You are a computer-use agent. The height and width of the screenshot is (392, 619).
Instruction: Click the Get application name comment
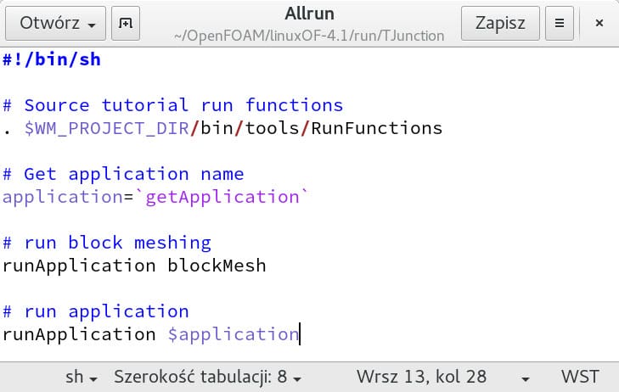coord(123,174)
